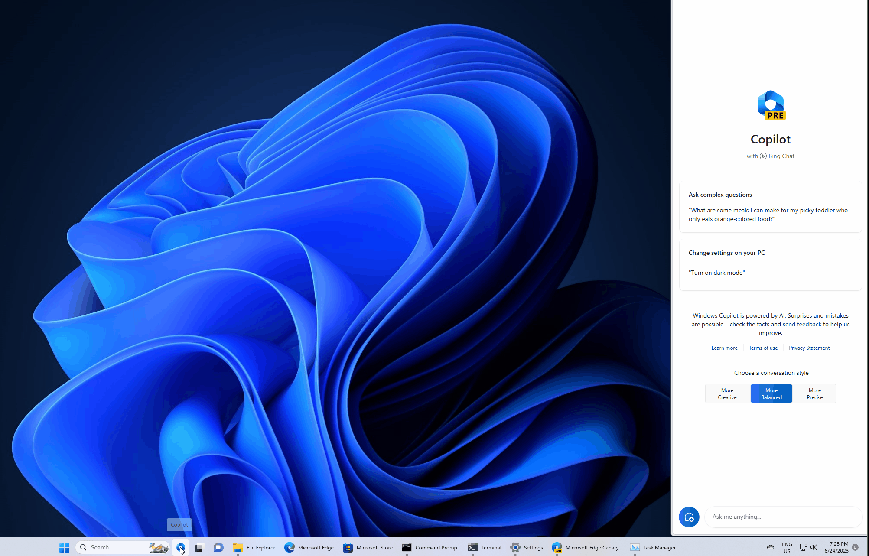The image size is (869, 556).
Task: Open Microsoft Store from taskbar
Action: (x=347, y=547)
